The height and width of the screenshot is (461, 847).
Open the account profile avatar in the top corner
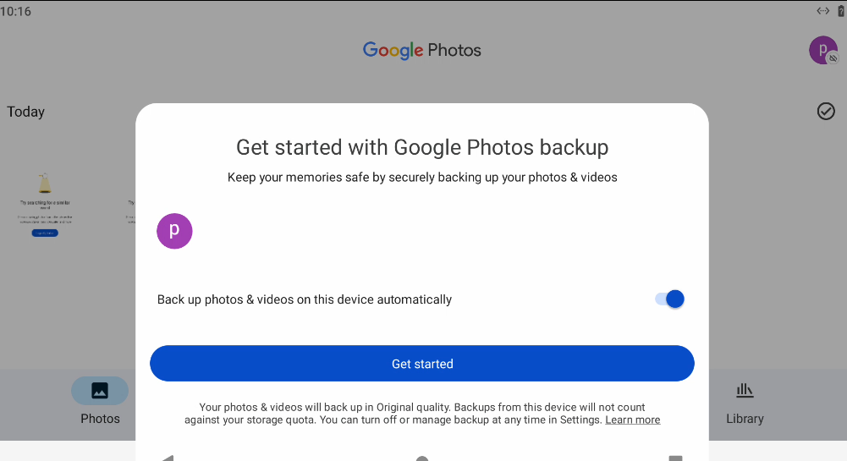822,50
